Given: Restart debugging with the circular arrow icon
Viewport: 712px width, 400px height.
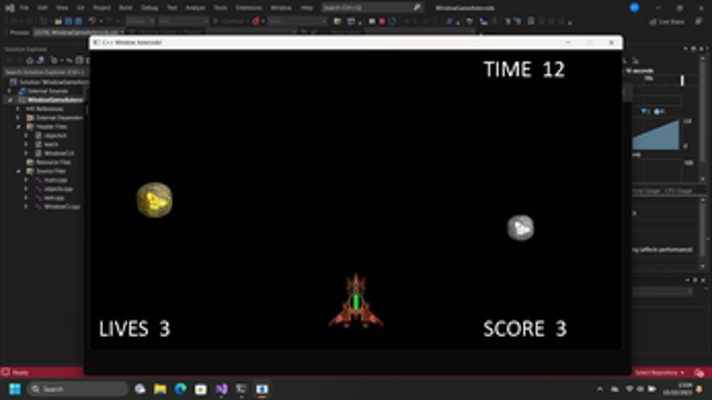Looking at the screenshot, I should point(392,20).
